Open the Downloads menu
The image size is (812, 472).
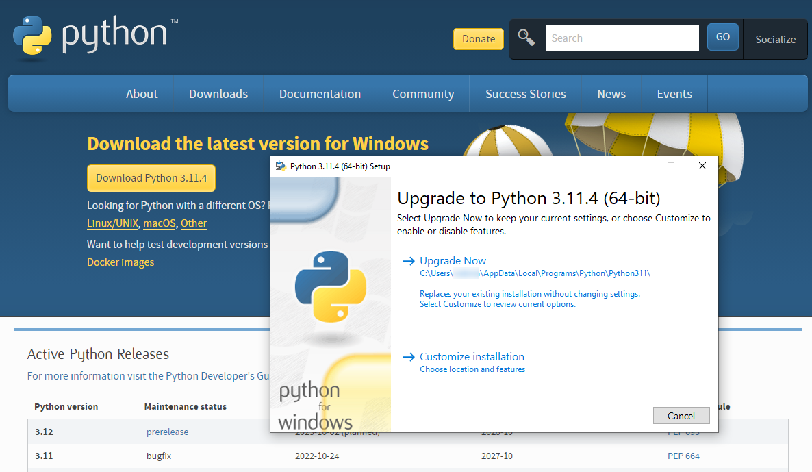[218, 94]
